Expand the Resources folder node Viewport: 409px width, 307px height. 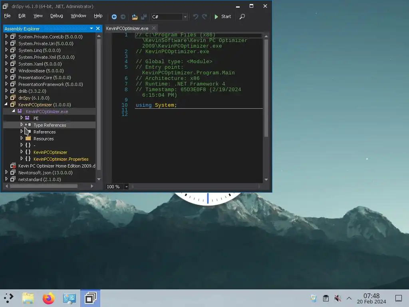(x=22, y=138)
